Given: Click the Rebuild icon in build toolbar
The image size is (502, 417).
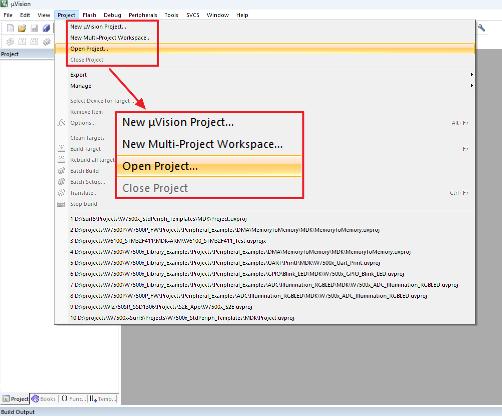Looking at the screenshot, I should click(x=34, y=42).
